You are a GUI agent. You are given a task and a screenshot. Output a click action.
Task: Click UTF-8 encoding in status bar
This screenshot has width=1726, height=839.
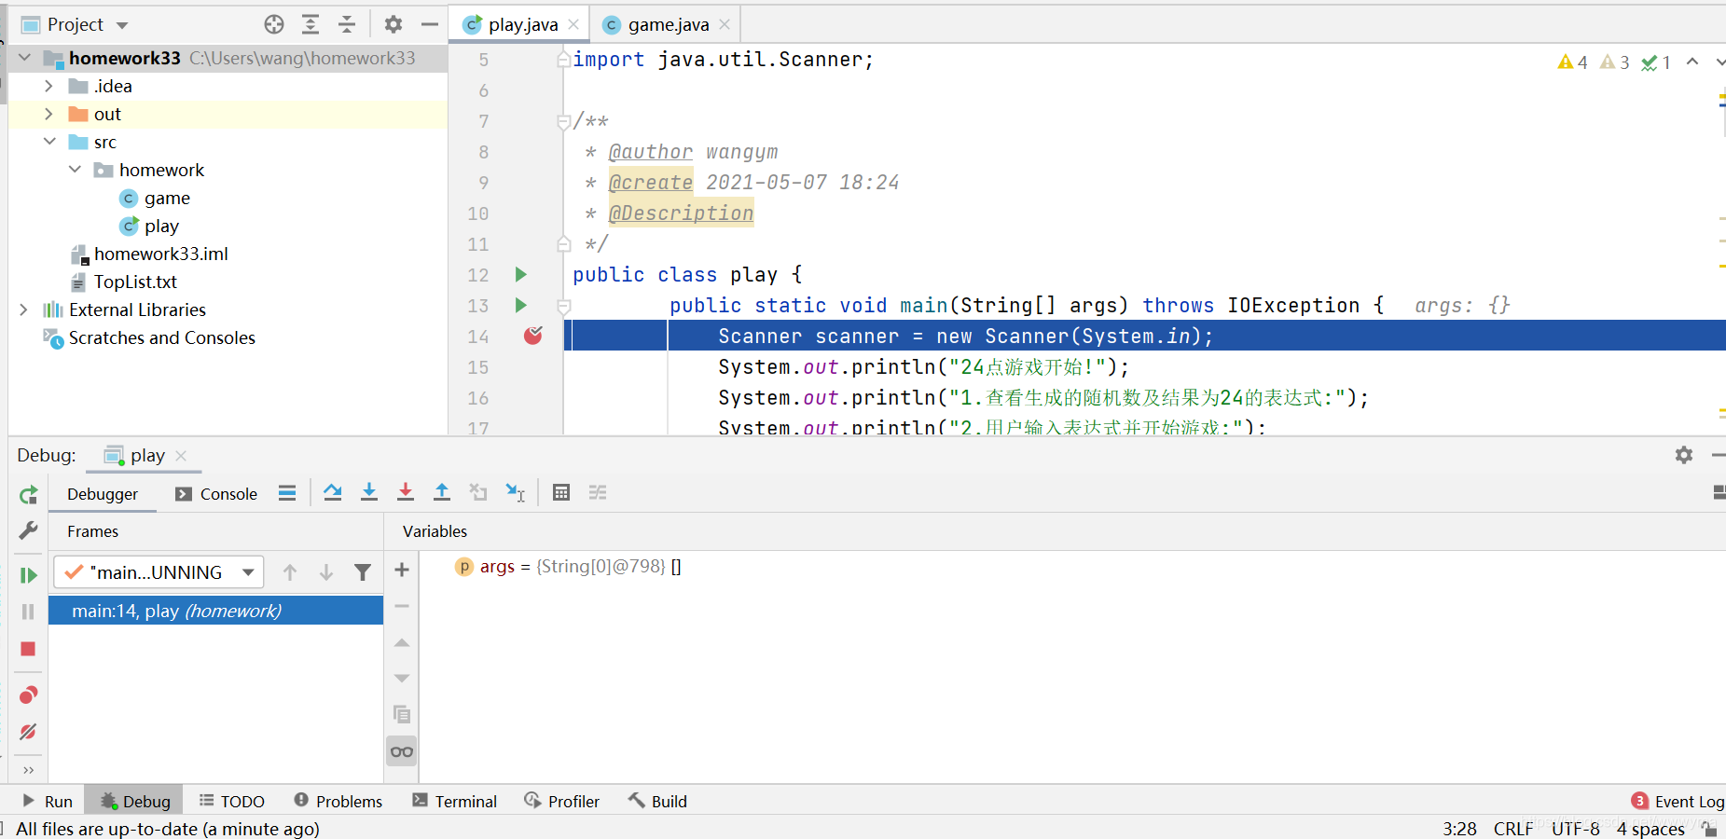[1576, 829]
